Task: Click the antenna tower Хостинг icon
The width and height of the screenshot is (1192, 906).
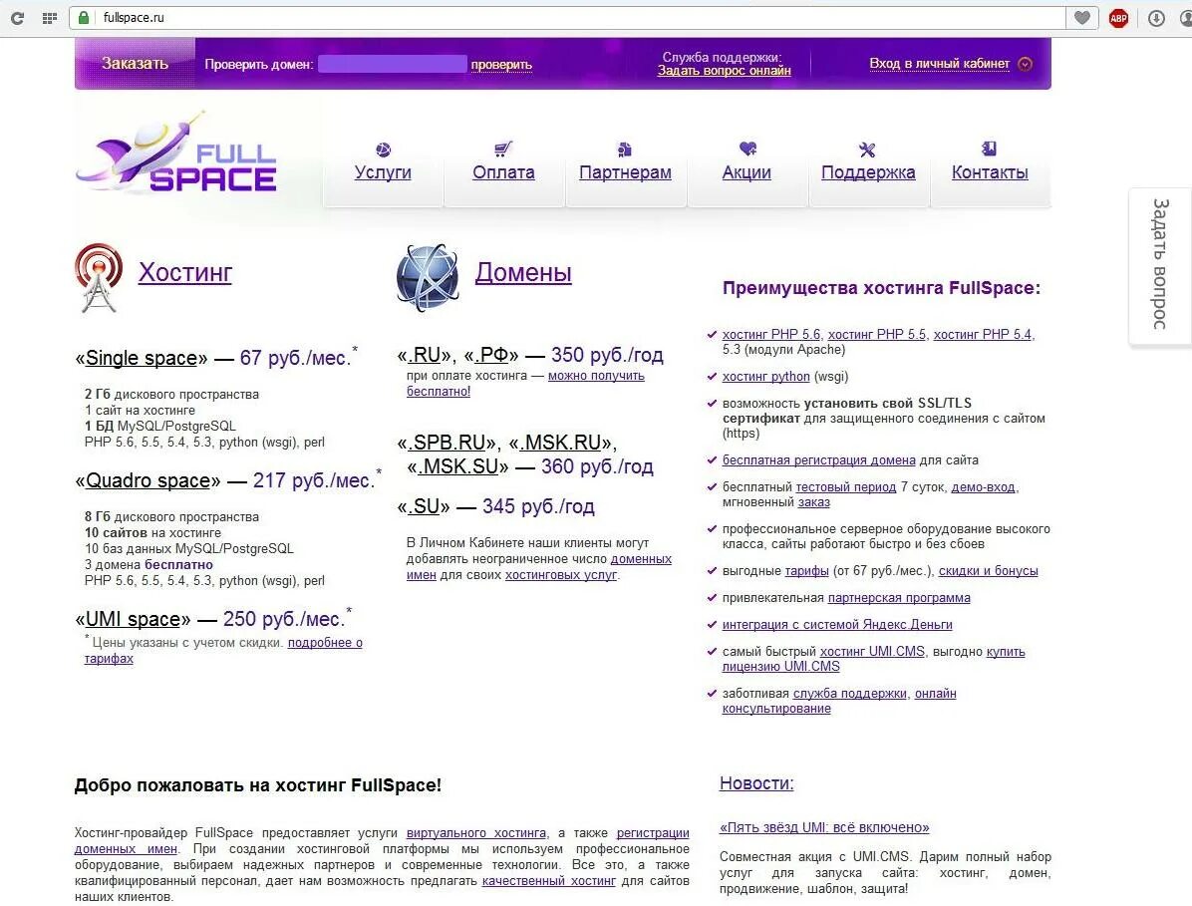Action: tap(99, 278)
